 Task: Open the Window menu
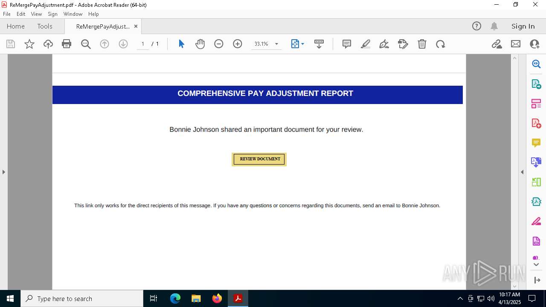pos(73,14)
